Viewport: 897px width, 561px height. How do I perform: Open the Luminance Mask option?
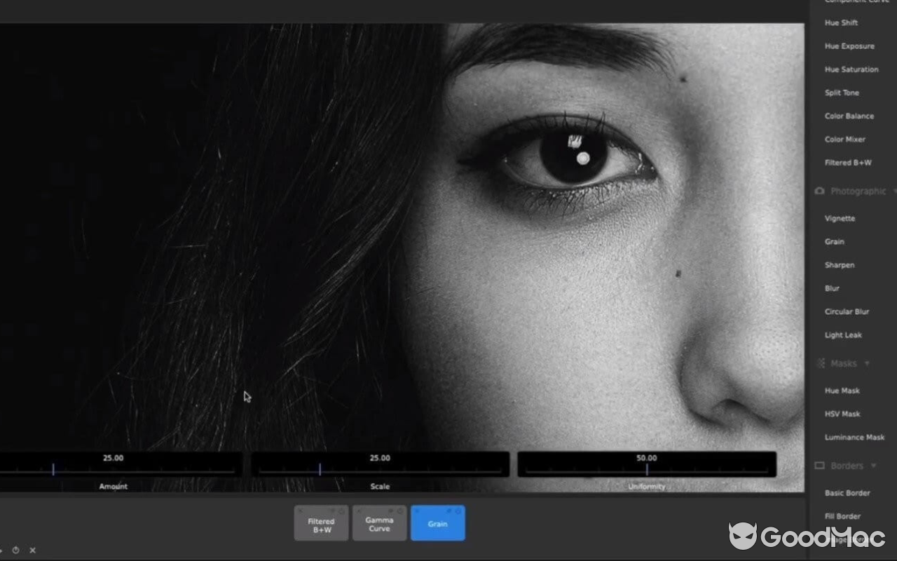click(854, 437)
